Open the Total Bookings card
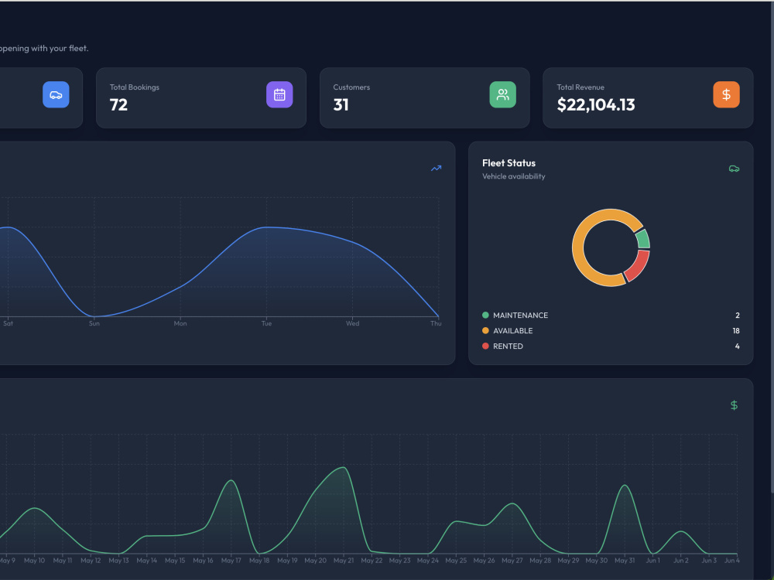774x580 pixels. pos(201,97)
